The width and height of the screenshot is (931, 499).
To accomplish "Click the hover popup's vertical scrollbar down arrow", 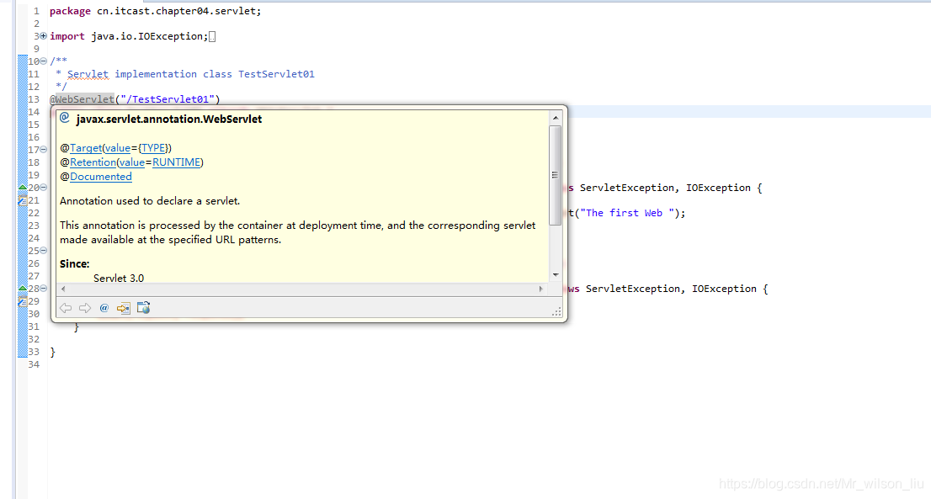I will pos(555,274).
